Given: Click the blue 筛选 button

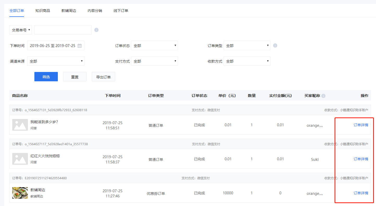Looking at the screenshot, I should [x=46, y=77].
